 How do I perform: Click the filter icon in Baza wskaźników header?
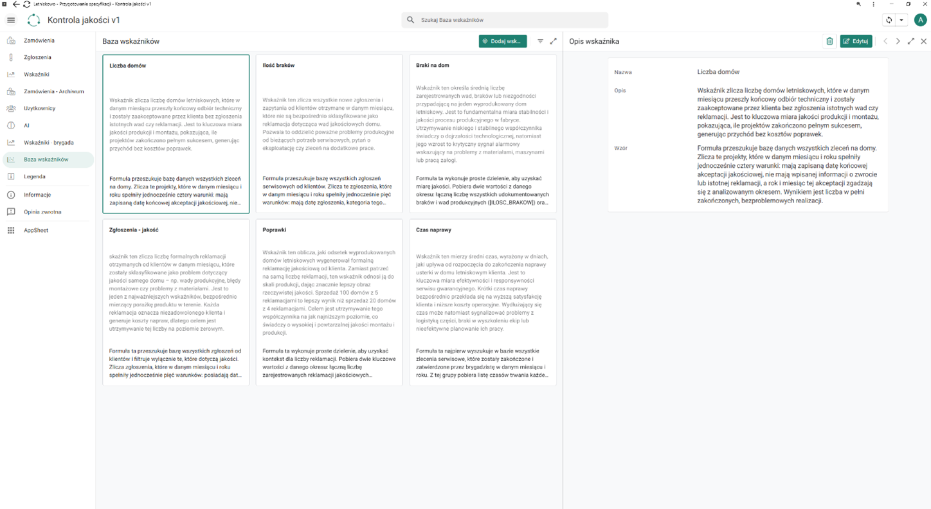click(540, 41)
